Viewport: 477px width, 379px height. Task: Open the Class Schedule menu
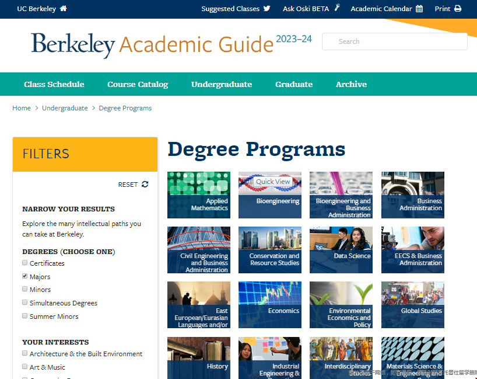coord(54,84)
